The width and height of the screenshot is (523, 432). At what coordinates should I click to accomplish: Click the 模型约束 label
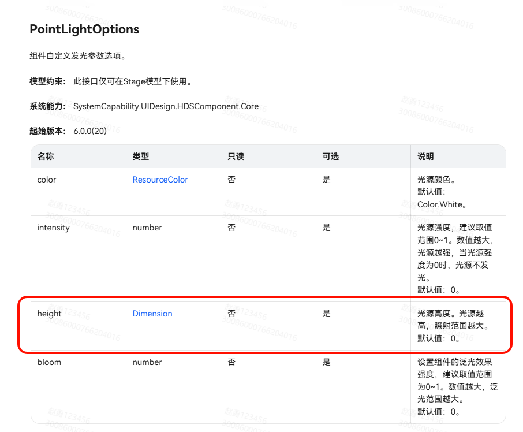click(x=47, y=81)
